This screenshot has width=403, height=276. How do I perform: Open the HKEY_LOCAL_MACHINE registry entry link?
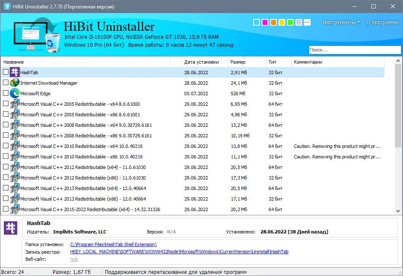click(x=179, y=252)
